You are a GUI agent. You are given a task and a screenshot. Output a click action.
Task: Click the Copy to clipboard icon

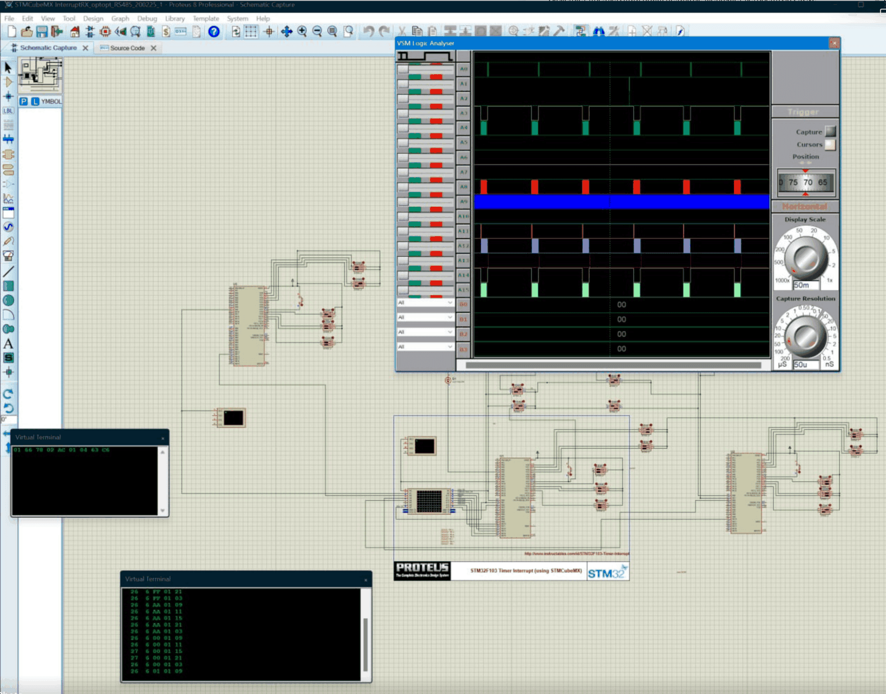pyautogui.click(x=417, y=32)
